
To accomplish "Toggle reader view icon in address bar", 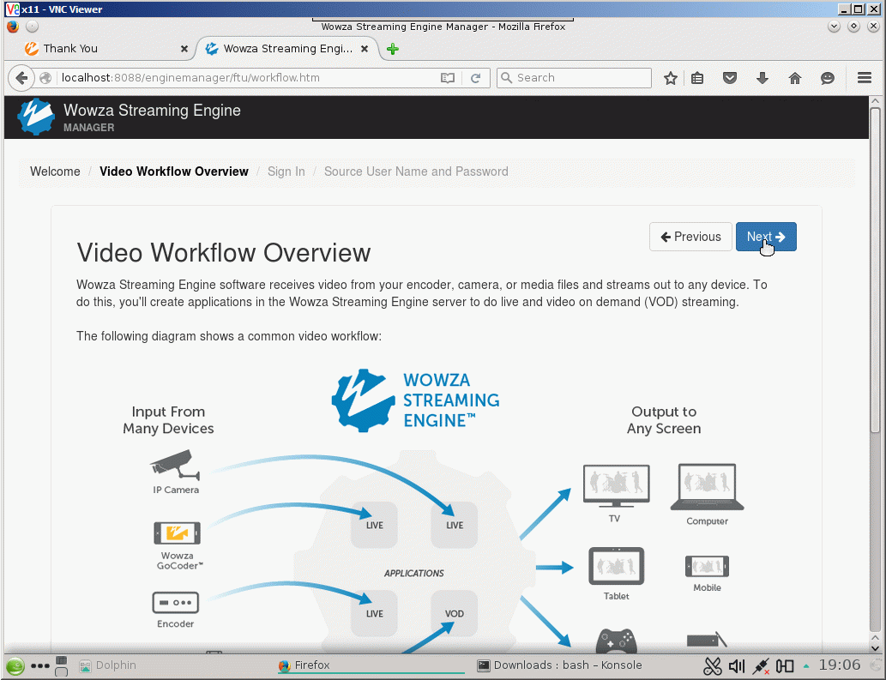I will pos(448,78).
